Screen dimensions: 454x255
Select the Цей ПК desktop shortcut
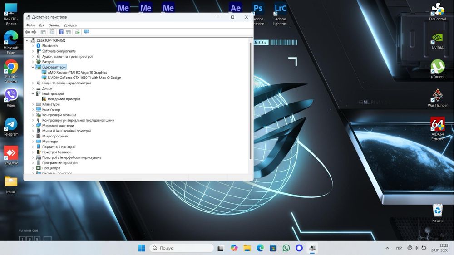point(11,14)
